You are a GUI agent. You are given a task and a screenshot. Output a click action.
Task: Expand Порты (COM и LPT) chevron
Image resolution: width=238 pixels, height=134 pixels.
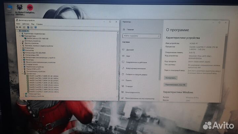(x=22, y=69)
